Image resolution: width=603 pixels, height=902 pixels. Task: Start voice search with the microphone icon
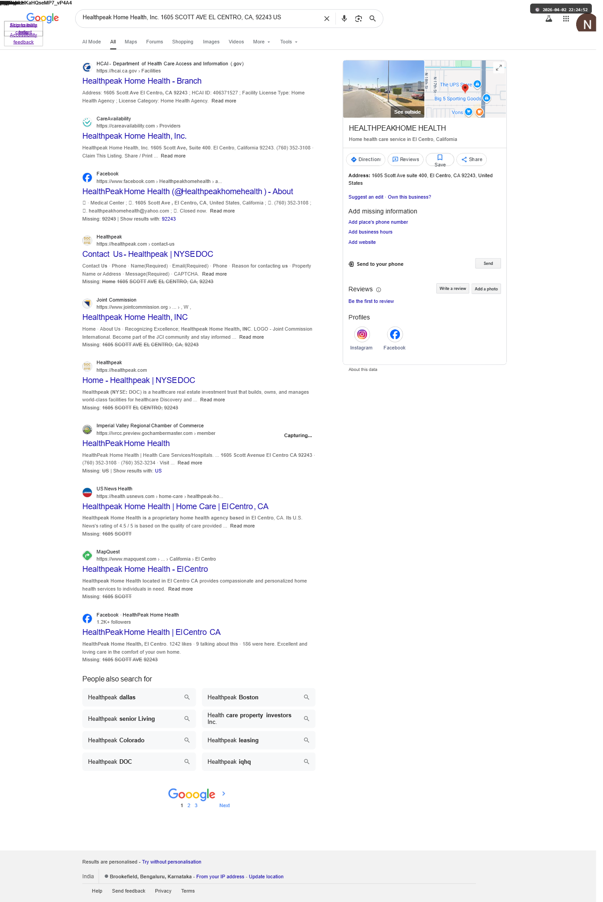[x=344, y=19]
